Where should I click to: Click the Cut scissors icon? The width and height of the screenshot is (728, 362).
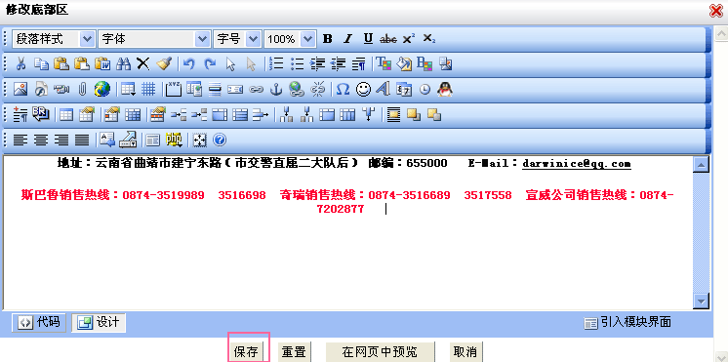click(20, 64)
